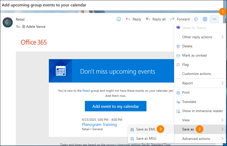Click Reply all in message toolbar
This screenshot has width=227, height=146.
[155, 19]
